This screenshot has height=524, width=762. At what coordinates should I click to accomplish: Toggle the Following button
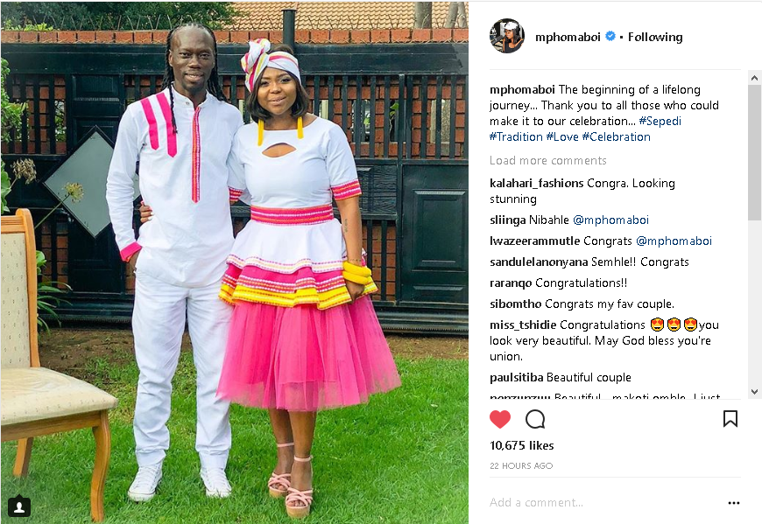click(655, 37)
